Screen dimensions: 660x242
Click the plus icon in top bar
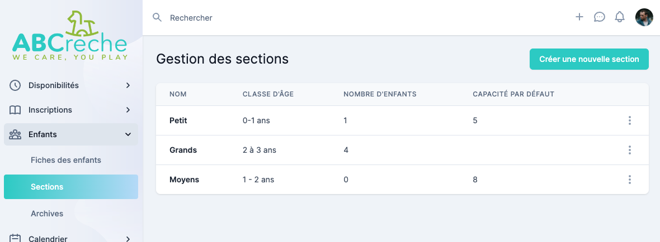[x=579, y=17]
